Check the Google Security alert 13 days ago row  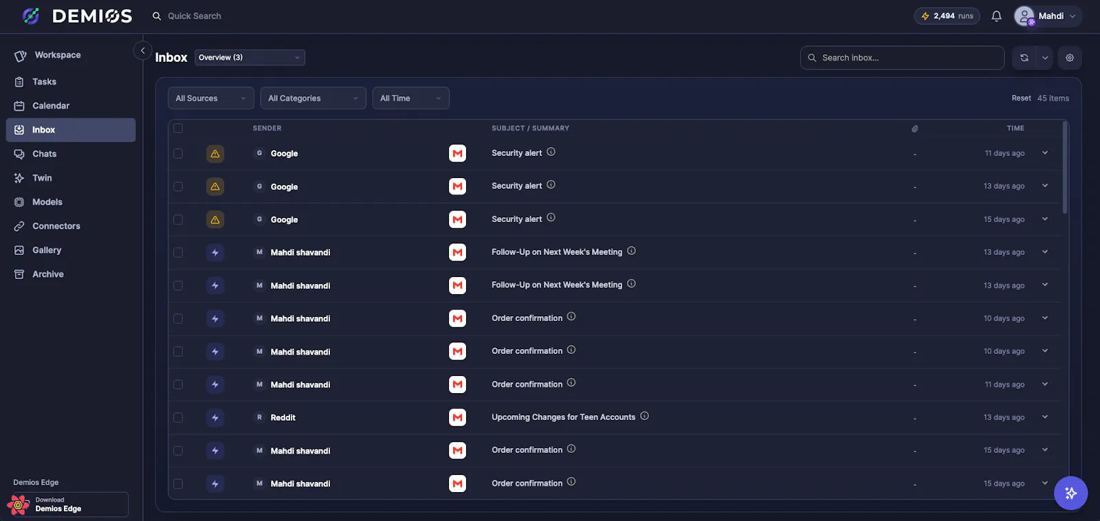pos(178,186)
